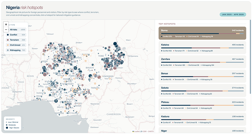Image resolution: width=252 pixels, height=136 pixels.
Task: Click the YOBE state label on map
Action: pos(101,56)
